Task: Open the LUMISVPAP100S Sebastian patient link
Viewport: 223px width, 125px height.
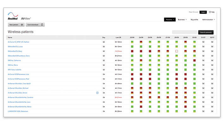Action: pyautogui.click(x=18, y=111)
